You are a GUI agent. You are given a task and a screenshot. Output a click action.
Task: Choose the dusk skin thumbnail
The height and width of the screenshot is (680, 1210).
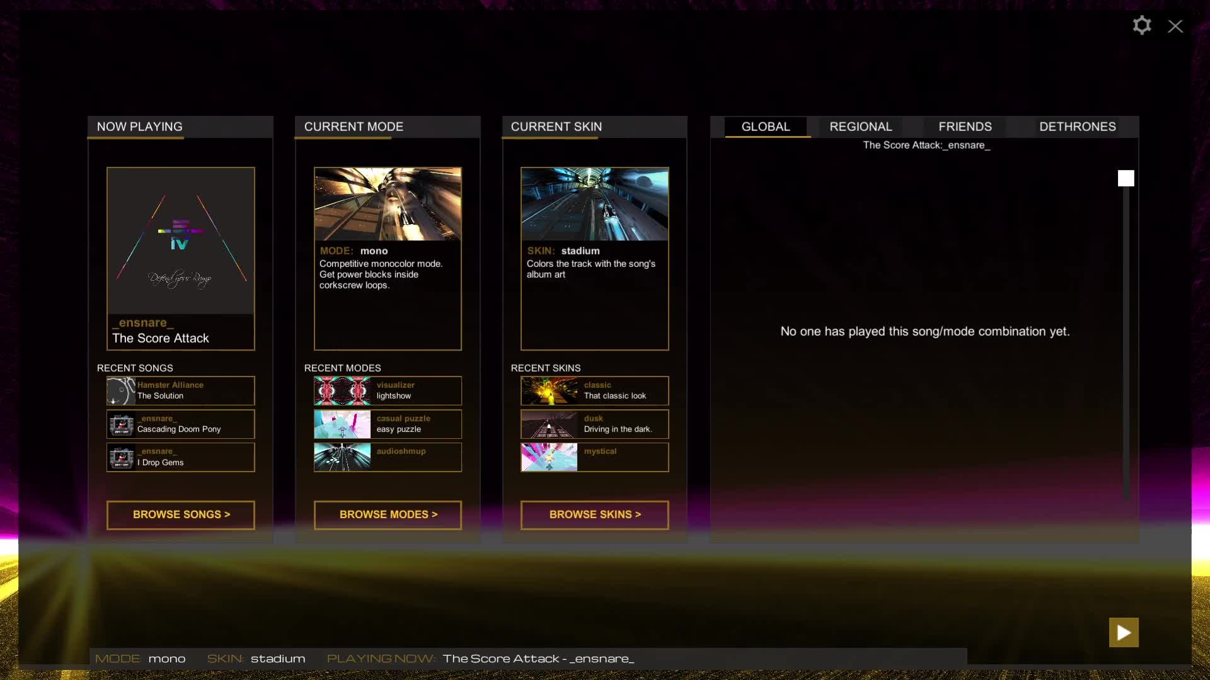coord(549,424)
